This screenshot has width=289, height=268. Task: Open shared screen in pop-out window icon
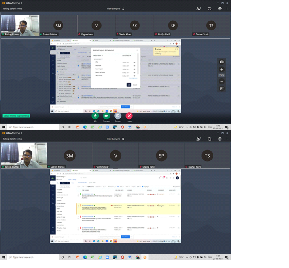222,88
